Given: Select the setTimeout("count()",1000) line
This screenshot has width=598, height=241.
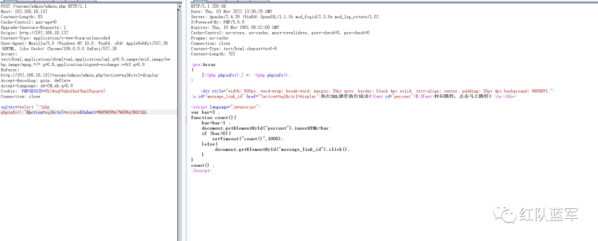Looking at the screenshot, I should pos(248,139).
